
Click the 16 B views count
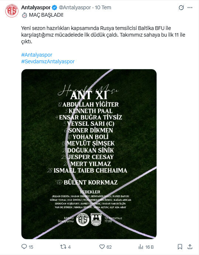pyautogui.click(x=150, y=247)
